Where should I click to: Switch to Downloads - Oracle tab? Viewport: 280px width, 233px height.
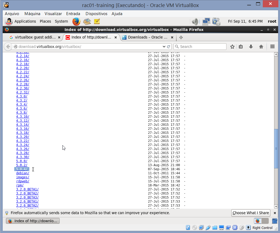147,37
